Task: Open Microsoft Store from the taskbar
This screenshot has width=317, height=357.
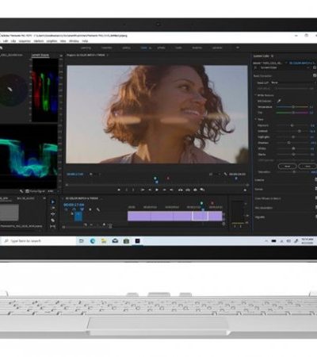Action: (126, 241)
